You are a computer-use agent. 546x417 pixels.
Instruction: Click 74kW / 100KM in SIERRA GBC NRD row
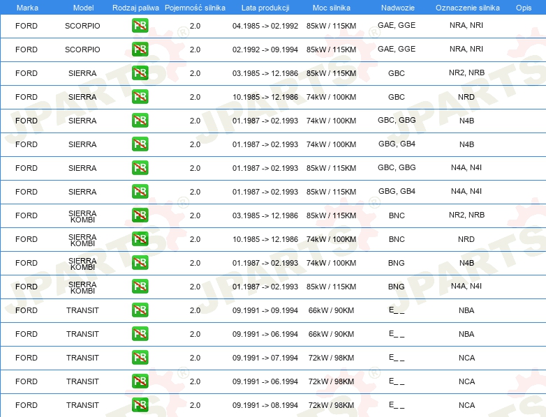pyautogui.click(x=331, y=97)
